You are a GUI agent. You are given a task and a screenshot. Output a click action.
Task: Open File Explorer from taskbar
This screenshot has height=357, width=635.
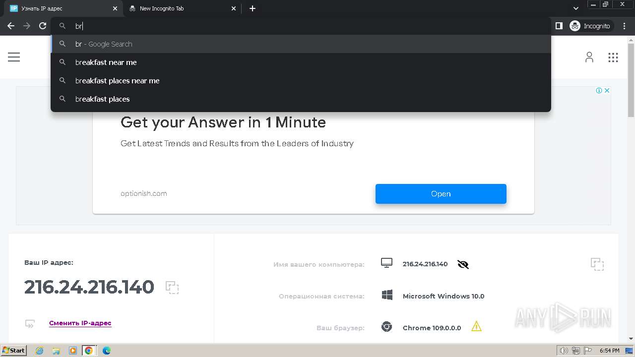pos(56,351)
